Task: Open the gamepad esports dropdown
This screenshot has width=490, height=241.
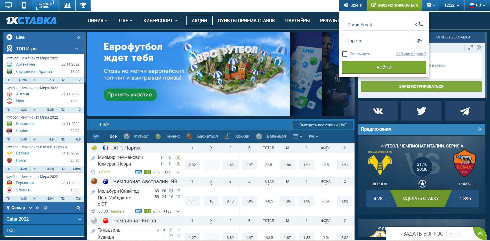Action: click(x=314, y=136)
